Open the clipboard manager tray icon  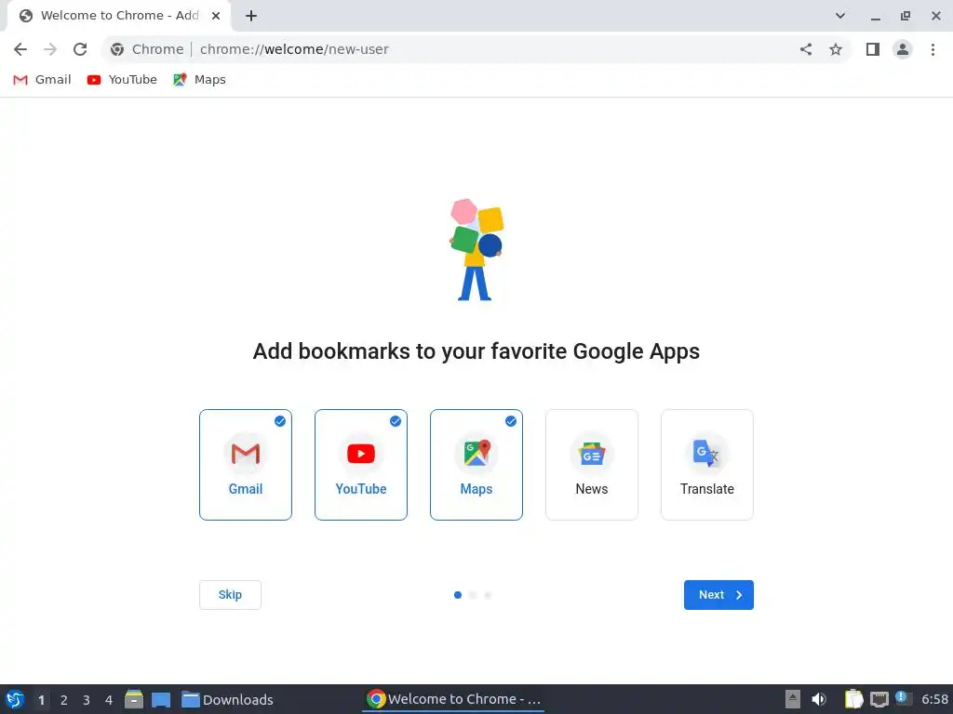[854, 699]
